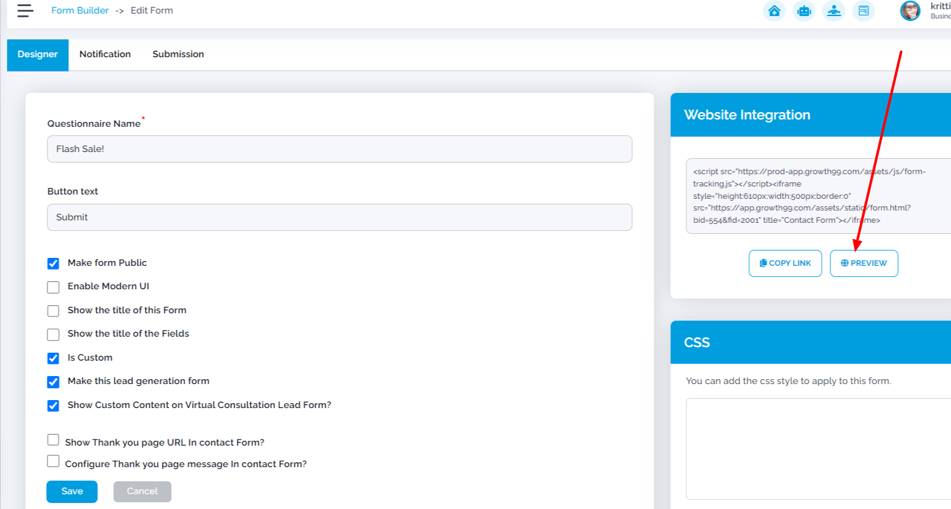Check Show the title of this Form
The image size is (951, 509).
(54, 311)
